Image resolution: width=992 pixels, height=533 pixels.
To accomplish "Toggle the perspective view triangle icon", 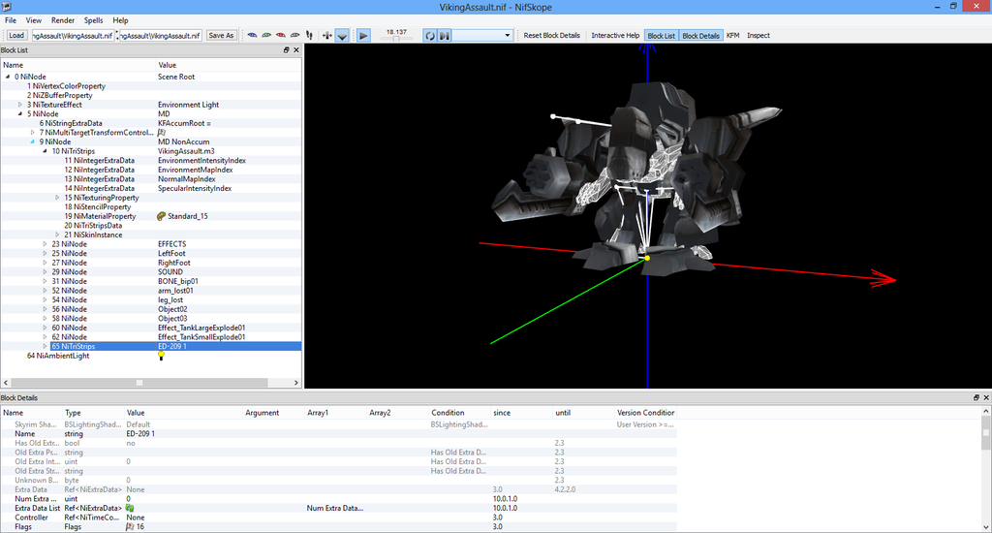I will (x=342, y=36).
